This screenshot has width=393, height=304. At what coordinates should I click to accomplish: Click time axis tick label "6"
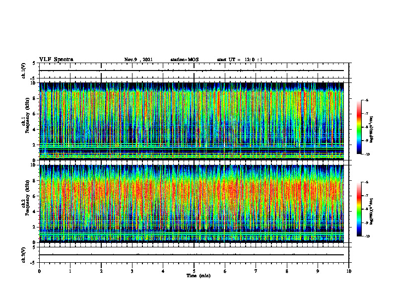pos(225,271)
